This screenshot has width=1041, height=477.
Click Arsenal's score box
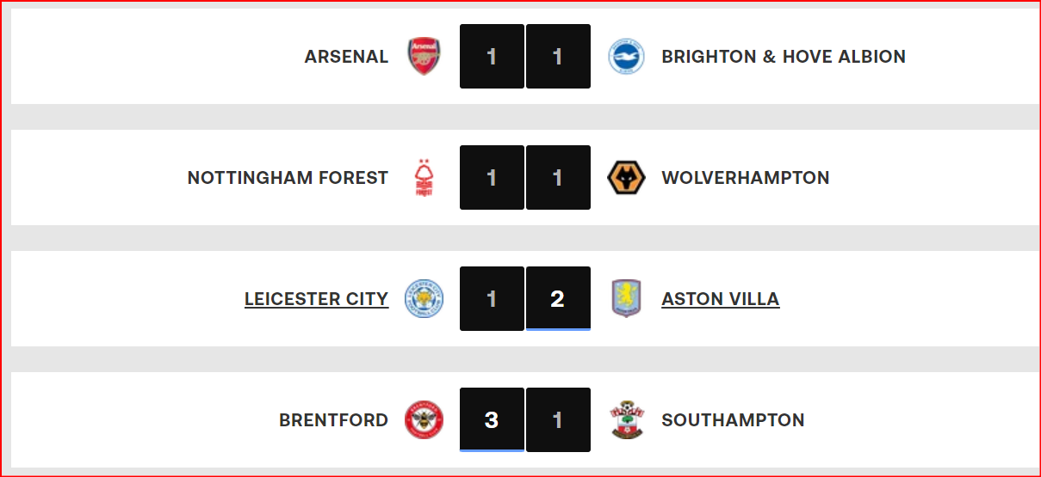[492, 57]
